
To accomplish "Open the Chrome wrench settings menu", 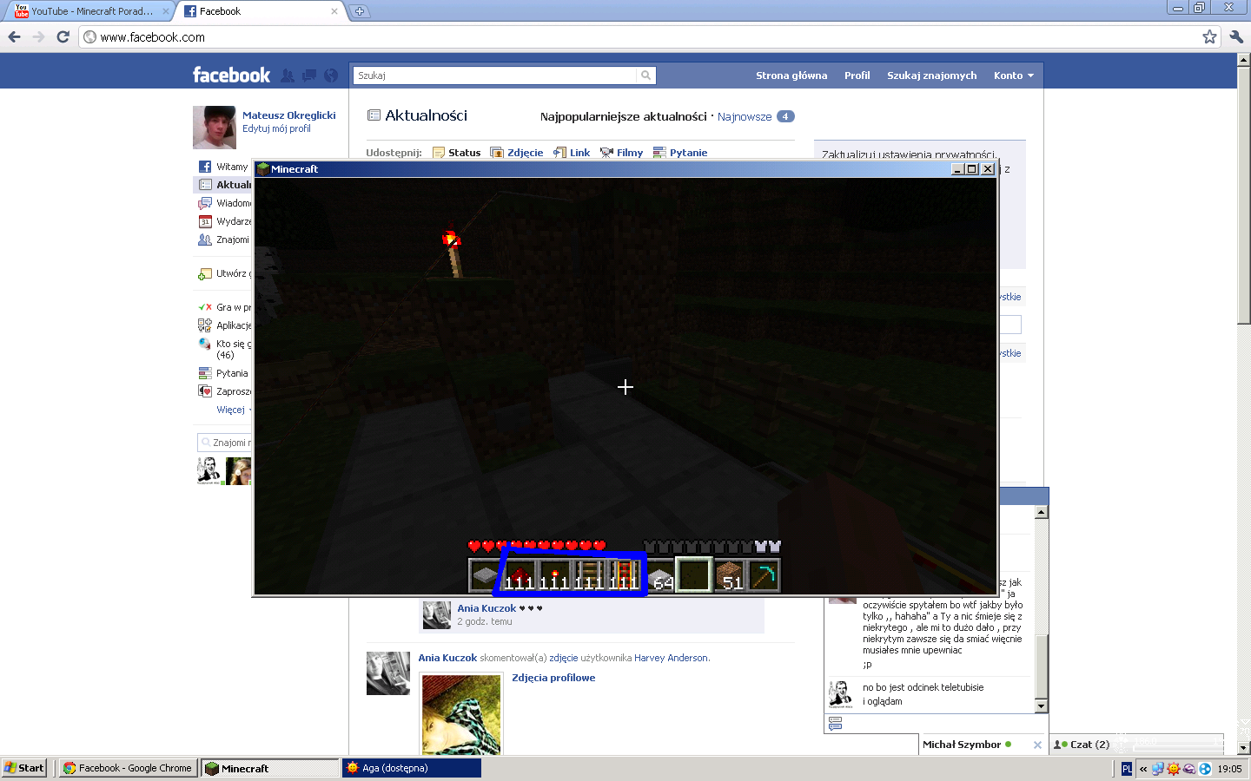I will pos(1236,36).
